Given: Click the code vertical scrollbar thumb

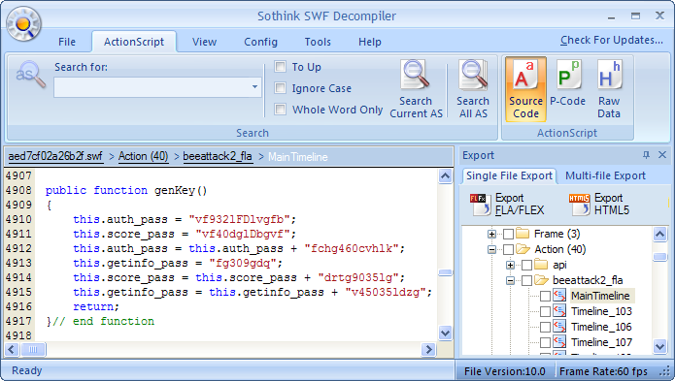Looking at the screenshot, I should (x=445, y=272).
